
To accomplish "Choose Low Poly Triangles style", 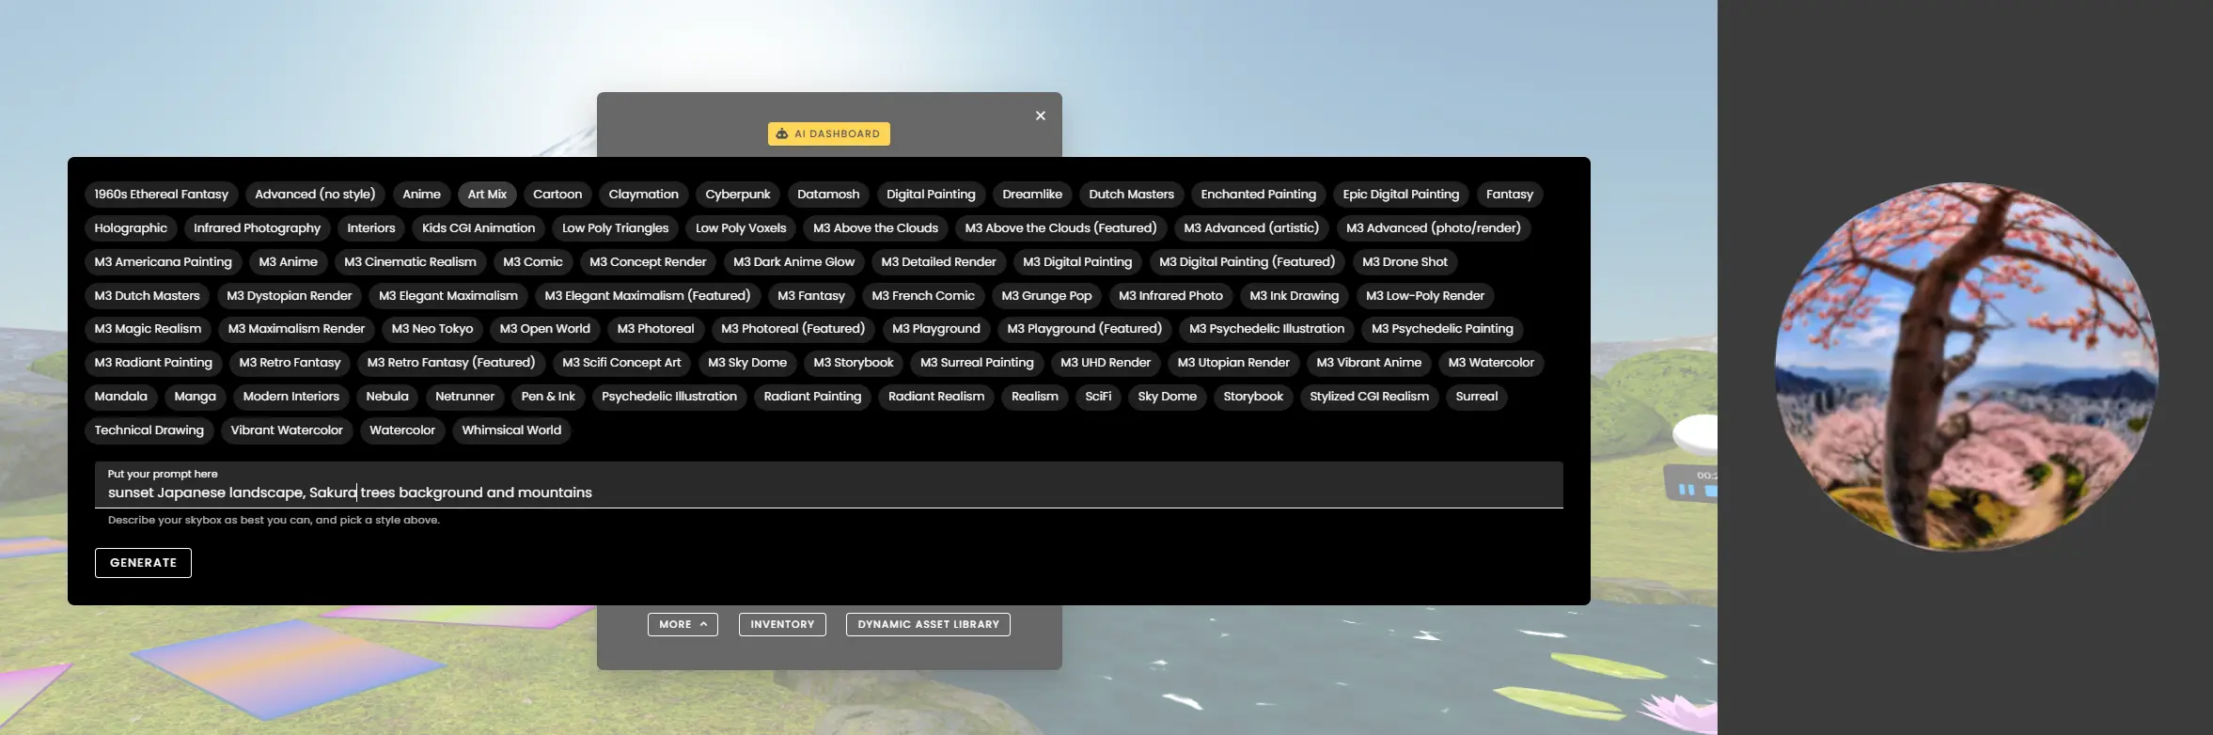I will [615, 228].
